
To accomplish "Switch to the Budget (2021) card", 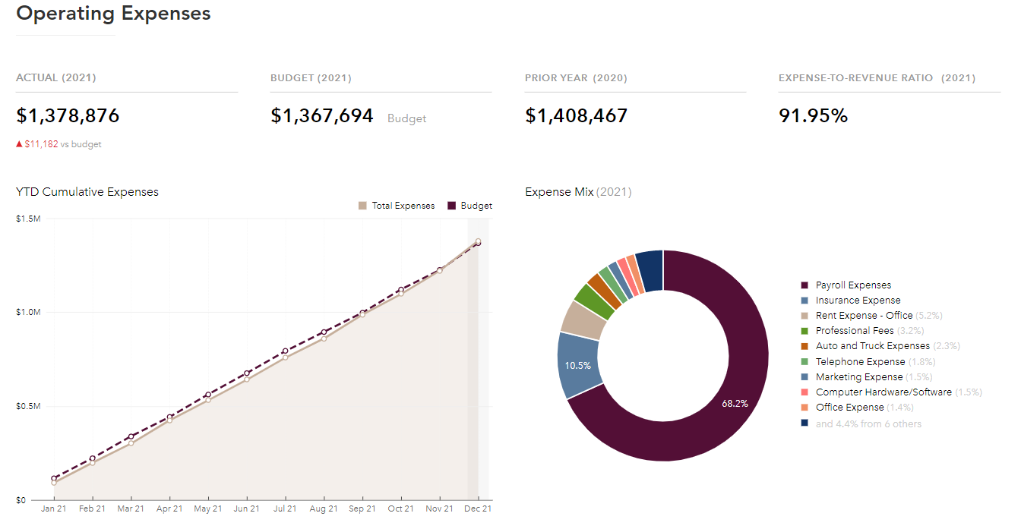I will click(312, 77).
